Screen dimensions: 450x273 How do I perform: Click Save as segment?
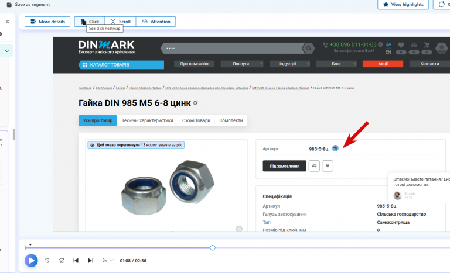(x=28, y=5)
